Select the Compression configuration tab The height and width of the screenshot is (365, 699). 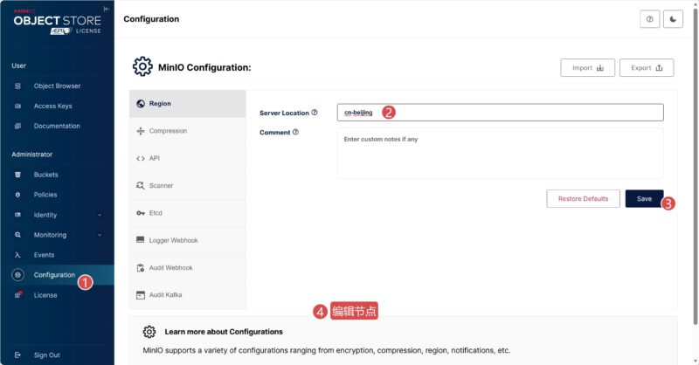pos(188,131)
